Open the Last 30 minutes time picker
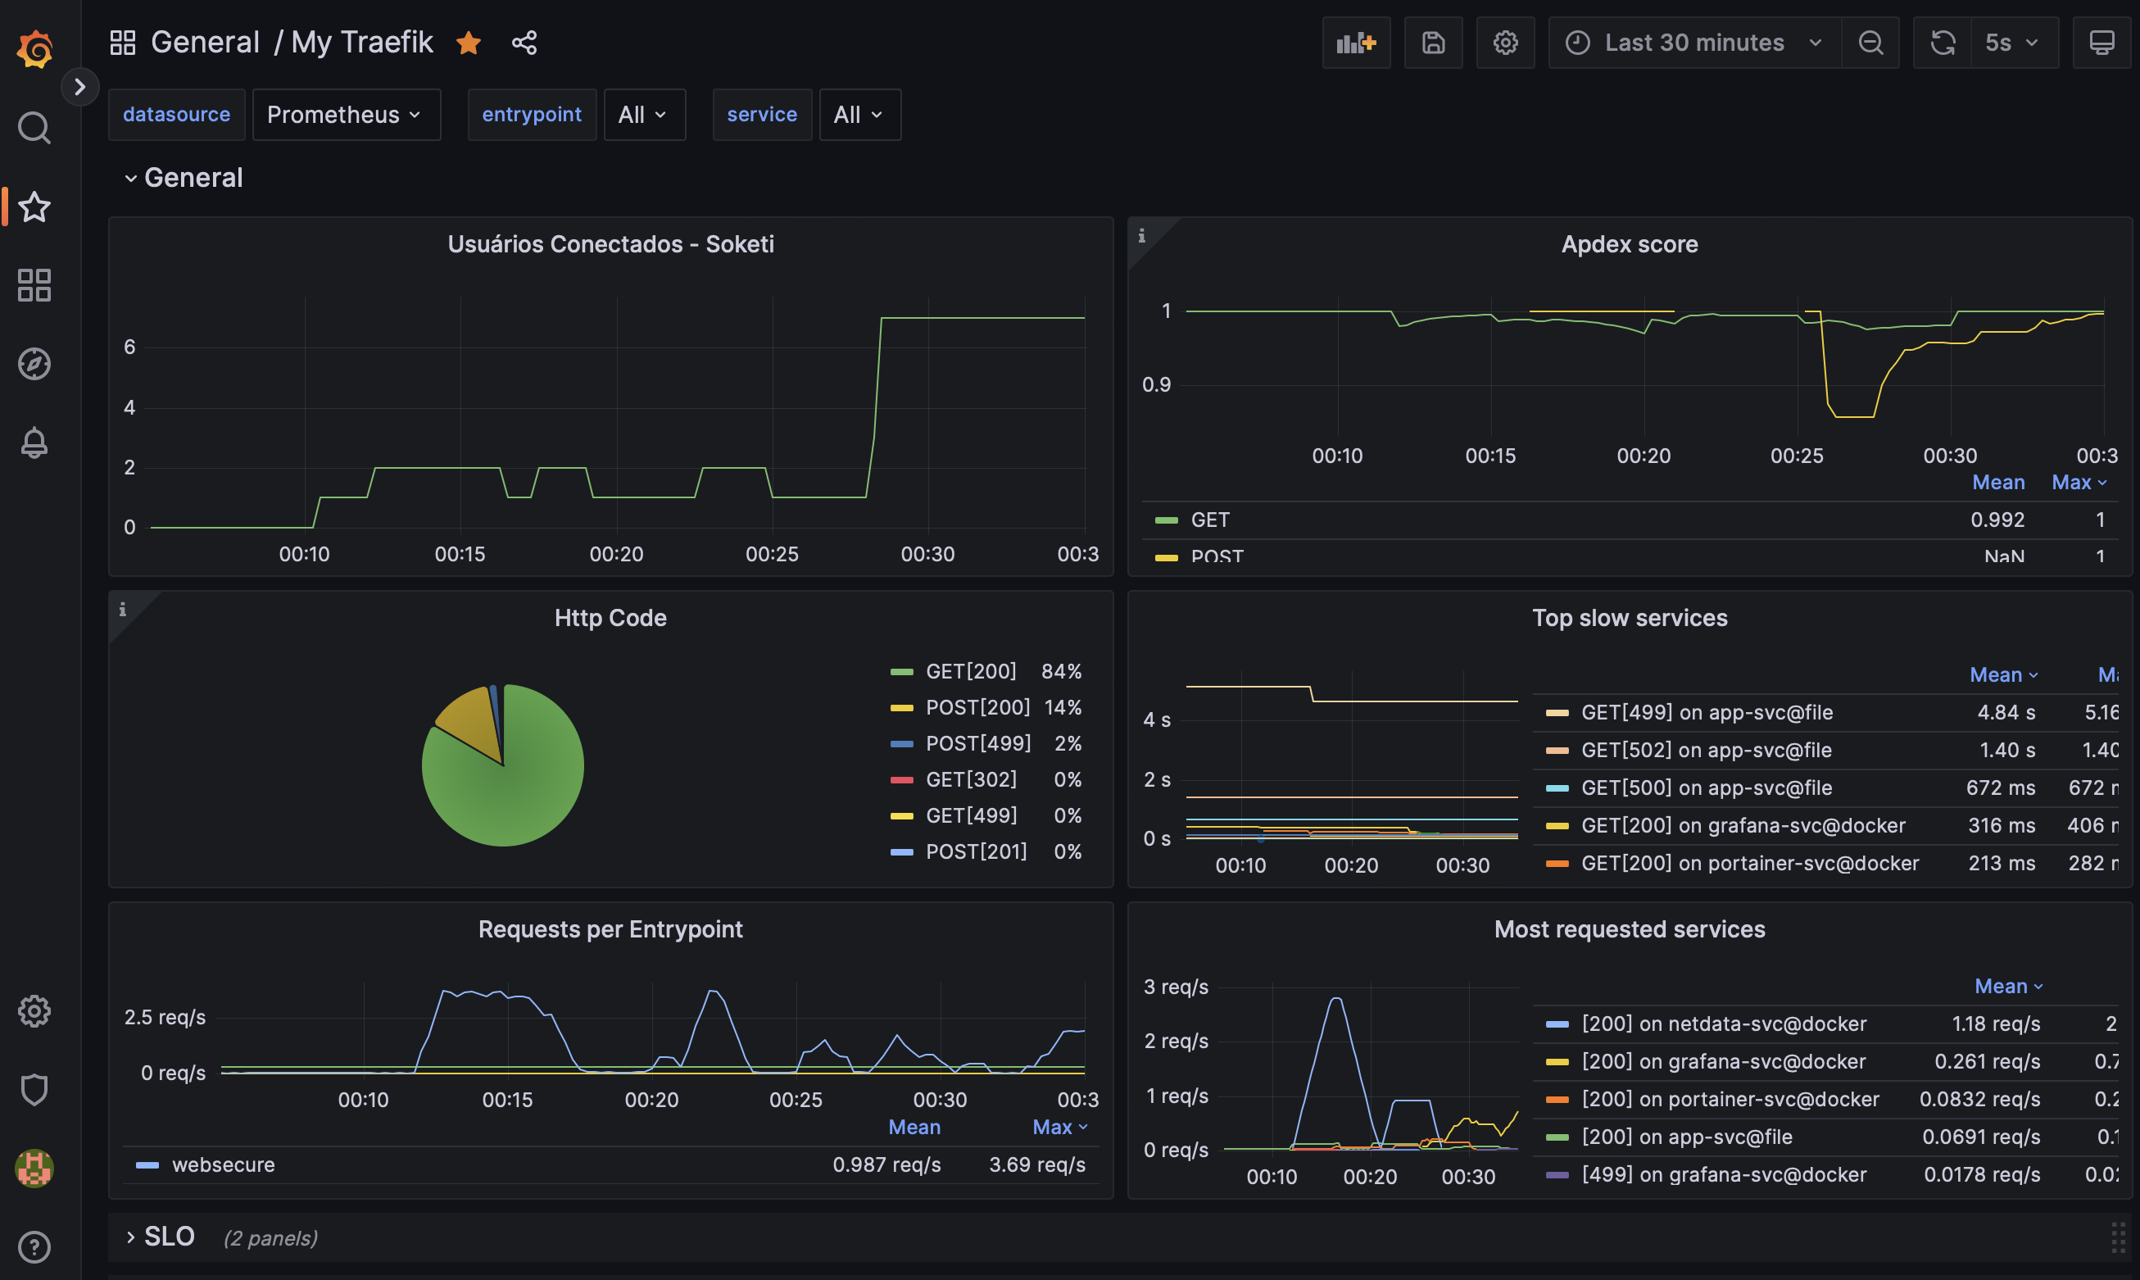This screenshot has height=1280, width=2140. [1694, 43]
